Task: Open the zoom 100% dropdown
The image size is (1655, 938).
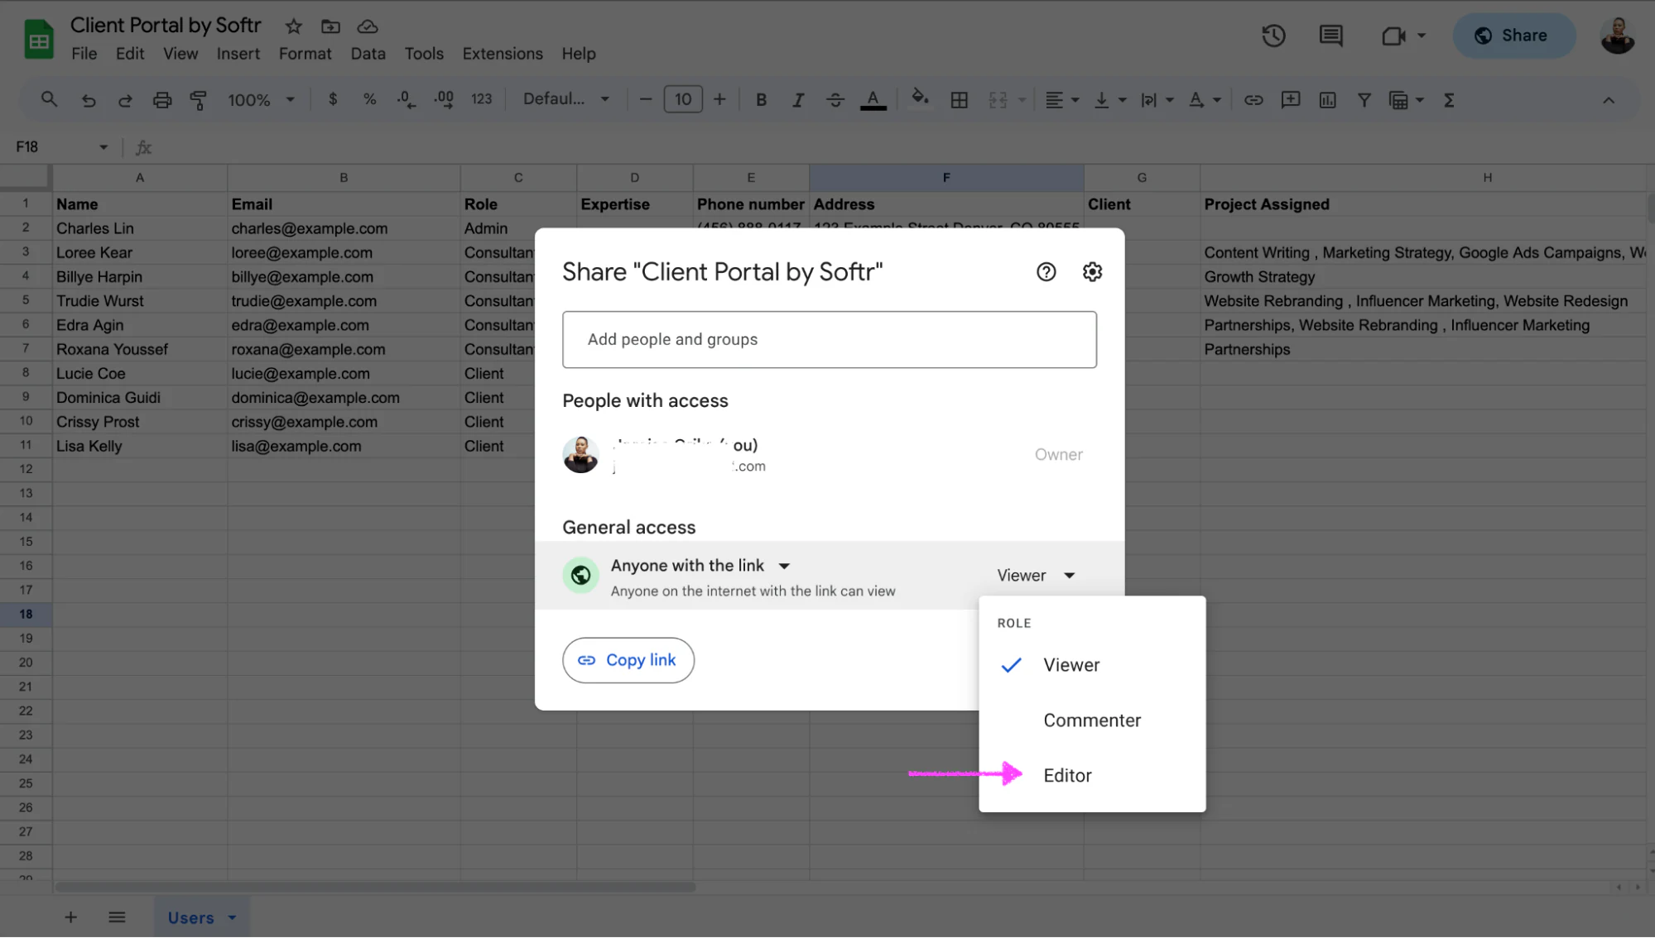Action: [261, 100]
